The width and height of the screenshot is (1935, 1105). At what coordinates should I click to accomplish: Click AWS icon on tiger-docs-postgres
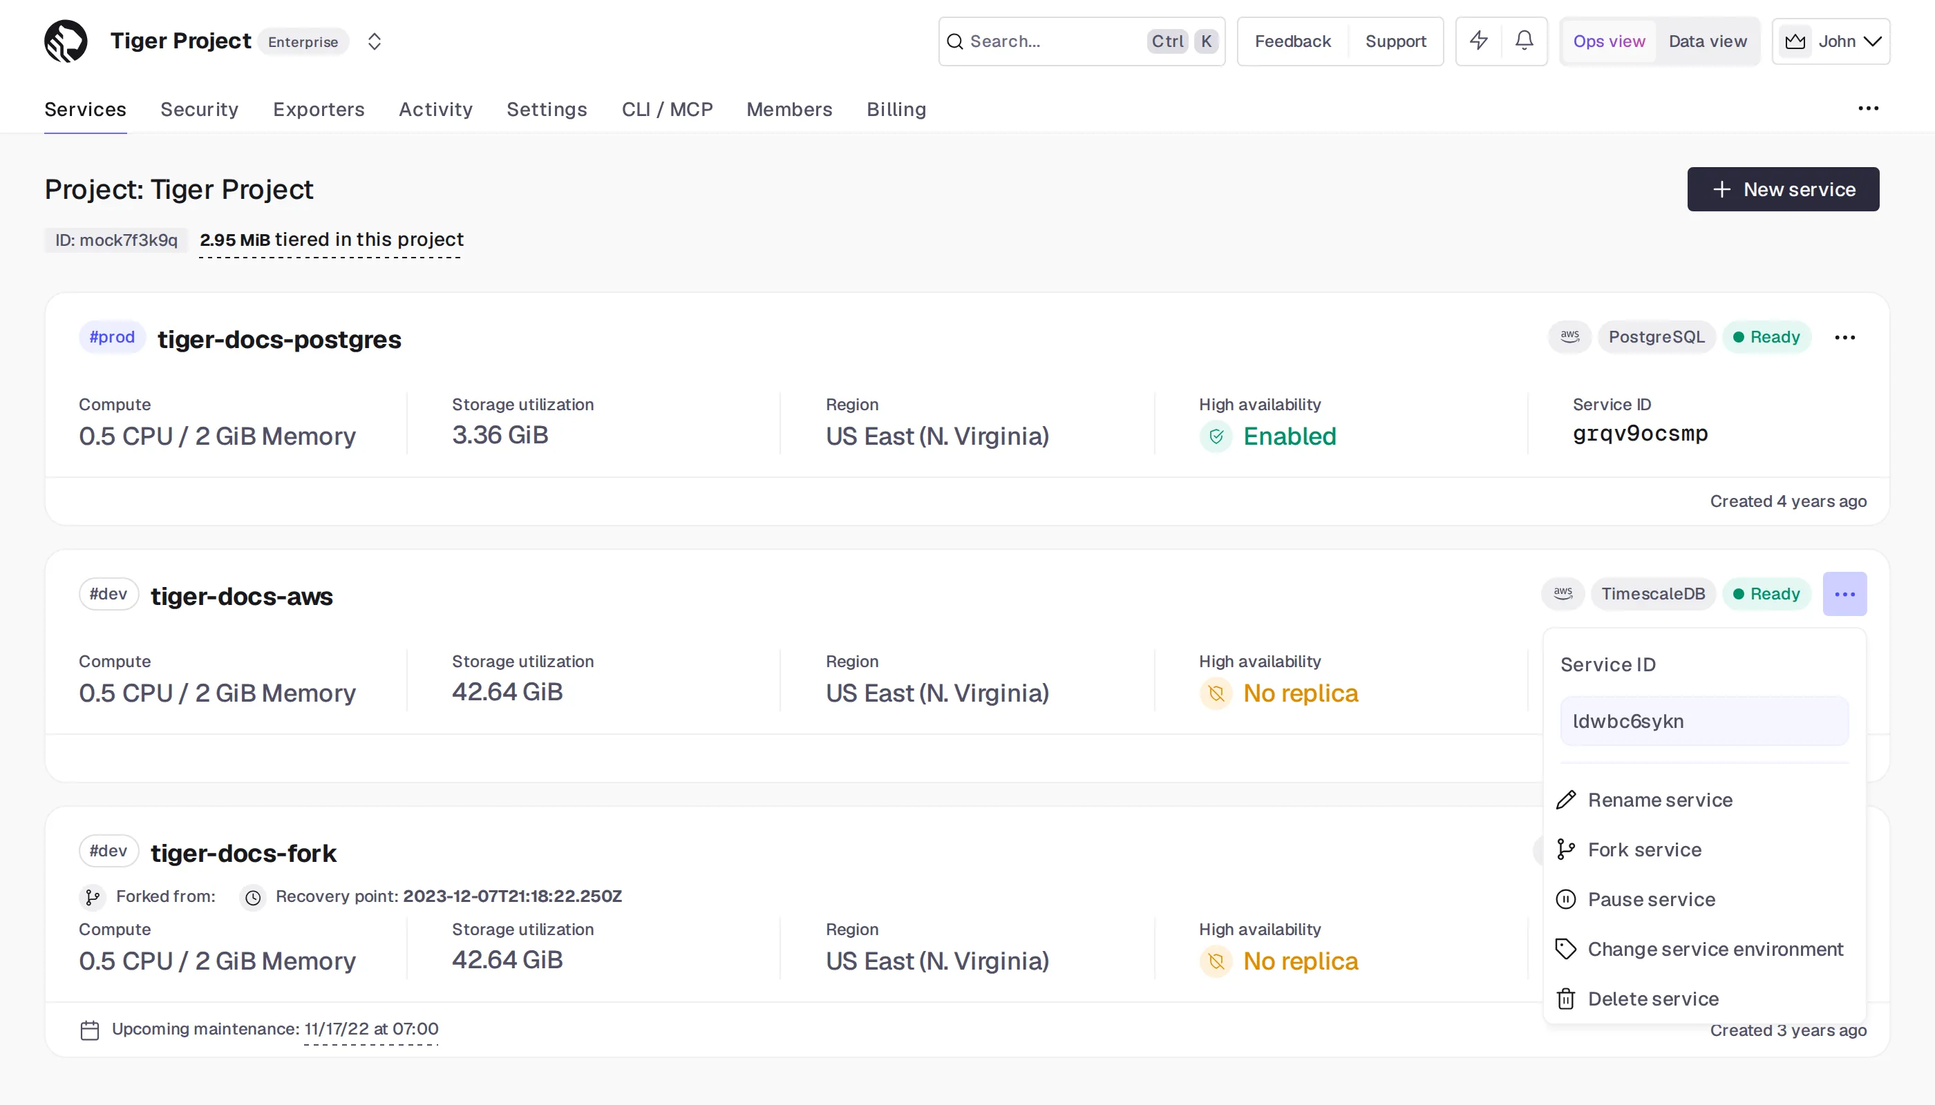tap(1569, 336)
